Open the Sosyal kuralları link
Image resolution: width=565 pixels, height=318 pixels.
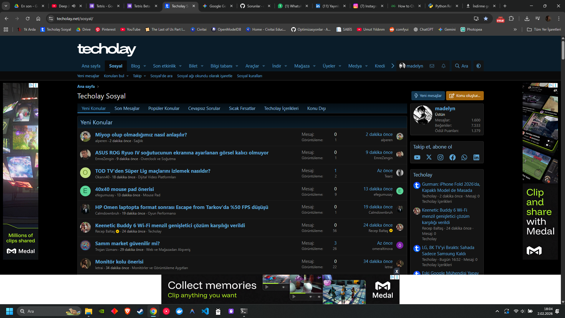[249, 76]
